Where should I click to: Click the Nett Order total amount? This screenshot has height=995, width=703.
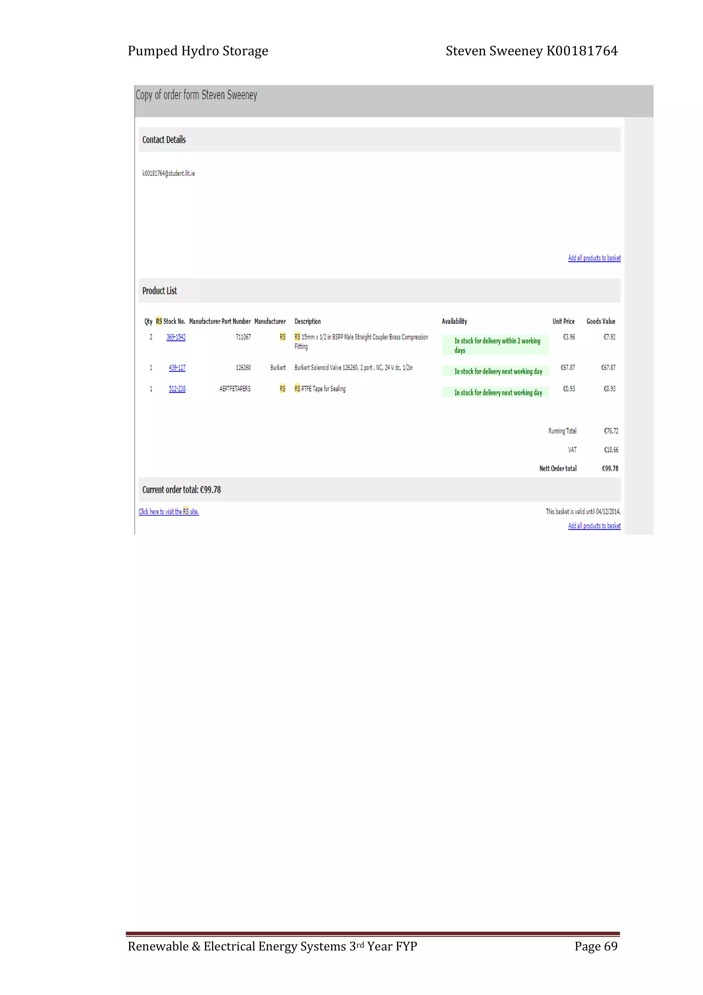[610, 468]
